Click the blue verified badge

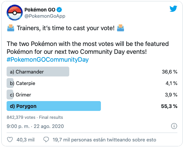(x=59, y=10)
